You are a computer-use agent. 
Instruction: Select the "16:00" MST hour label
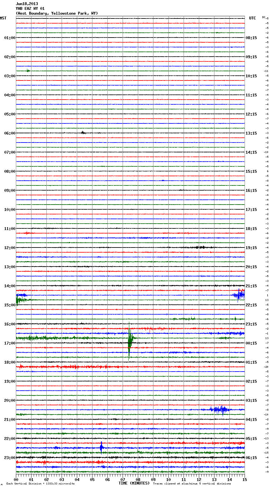tap(10, 324)
